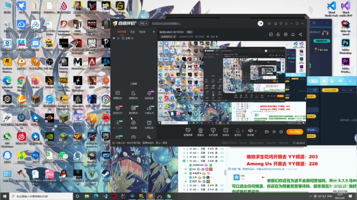Open the Steam desktop icon

[x=106, y=176]
